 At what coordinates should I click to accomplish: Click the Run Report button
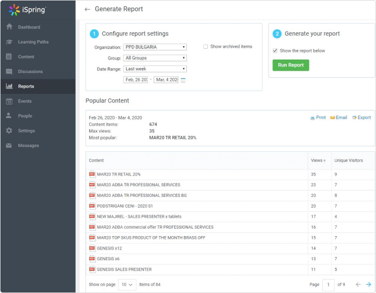(x=291, y=65)
